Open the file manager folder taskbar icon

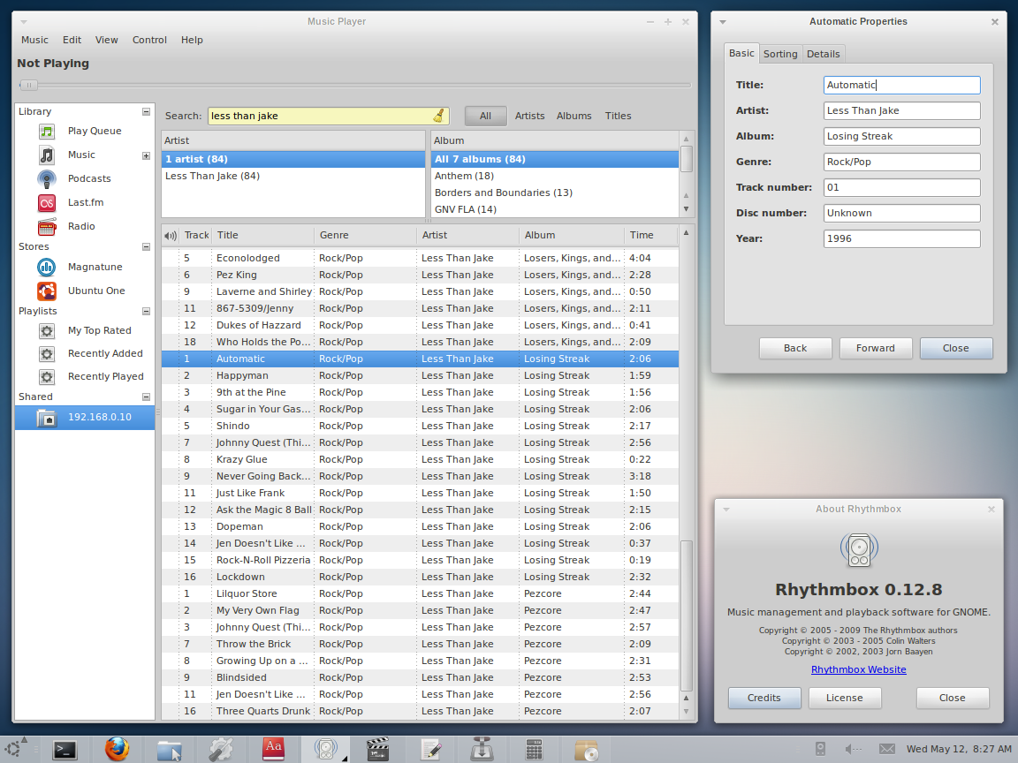(x=169, y=750)
